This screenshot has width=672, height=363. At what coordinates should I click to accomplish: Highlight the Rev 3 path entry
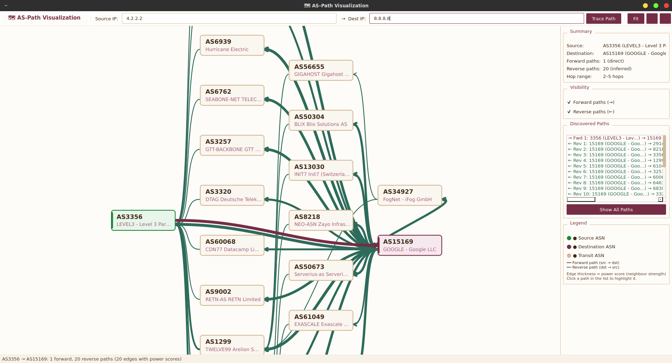click(615, 155)
